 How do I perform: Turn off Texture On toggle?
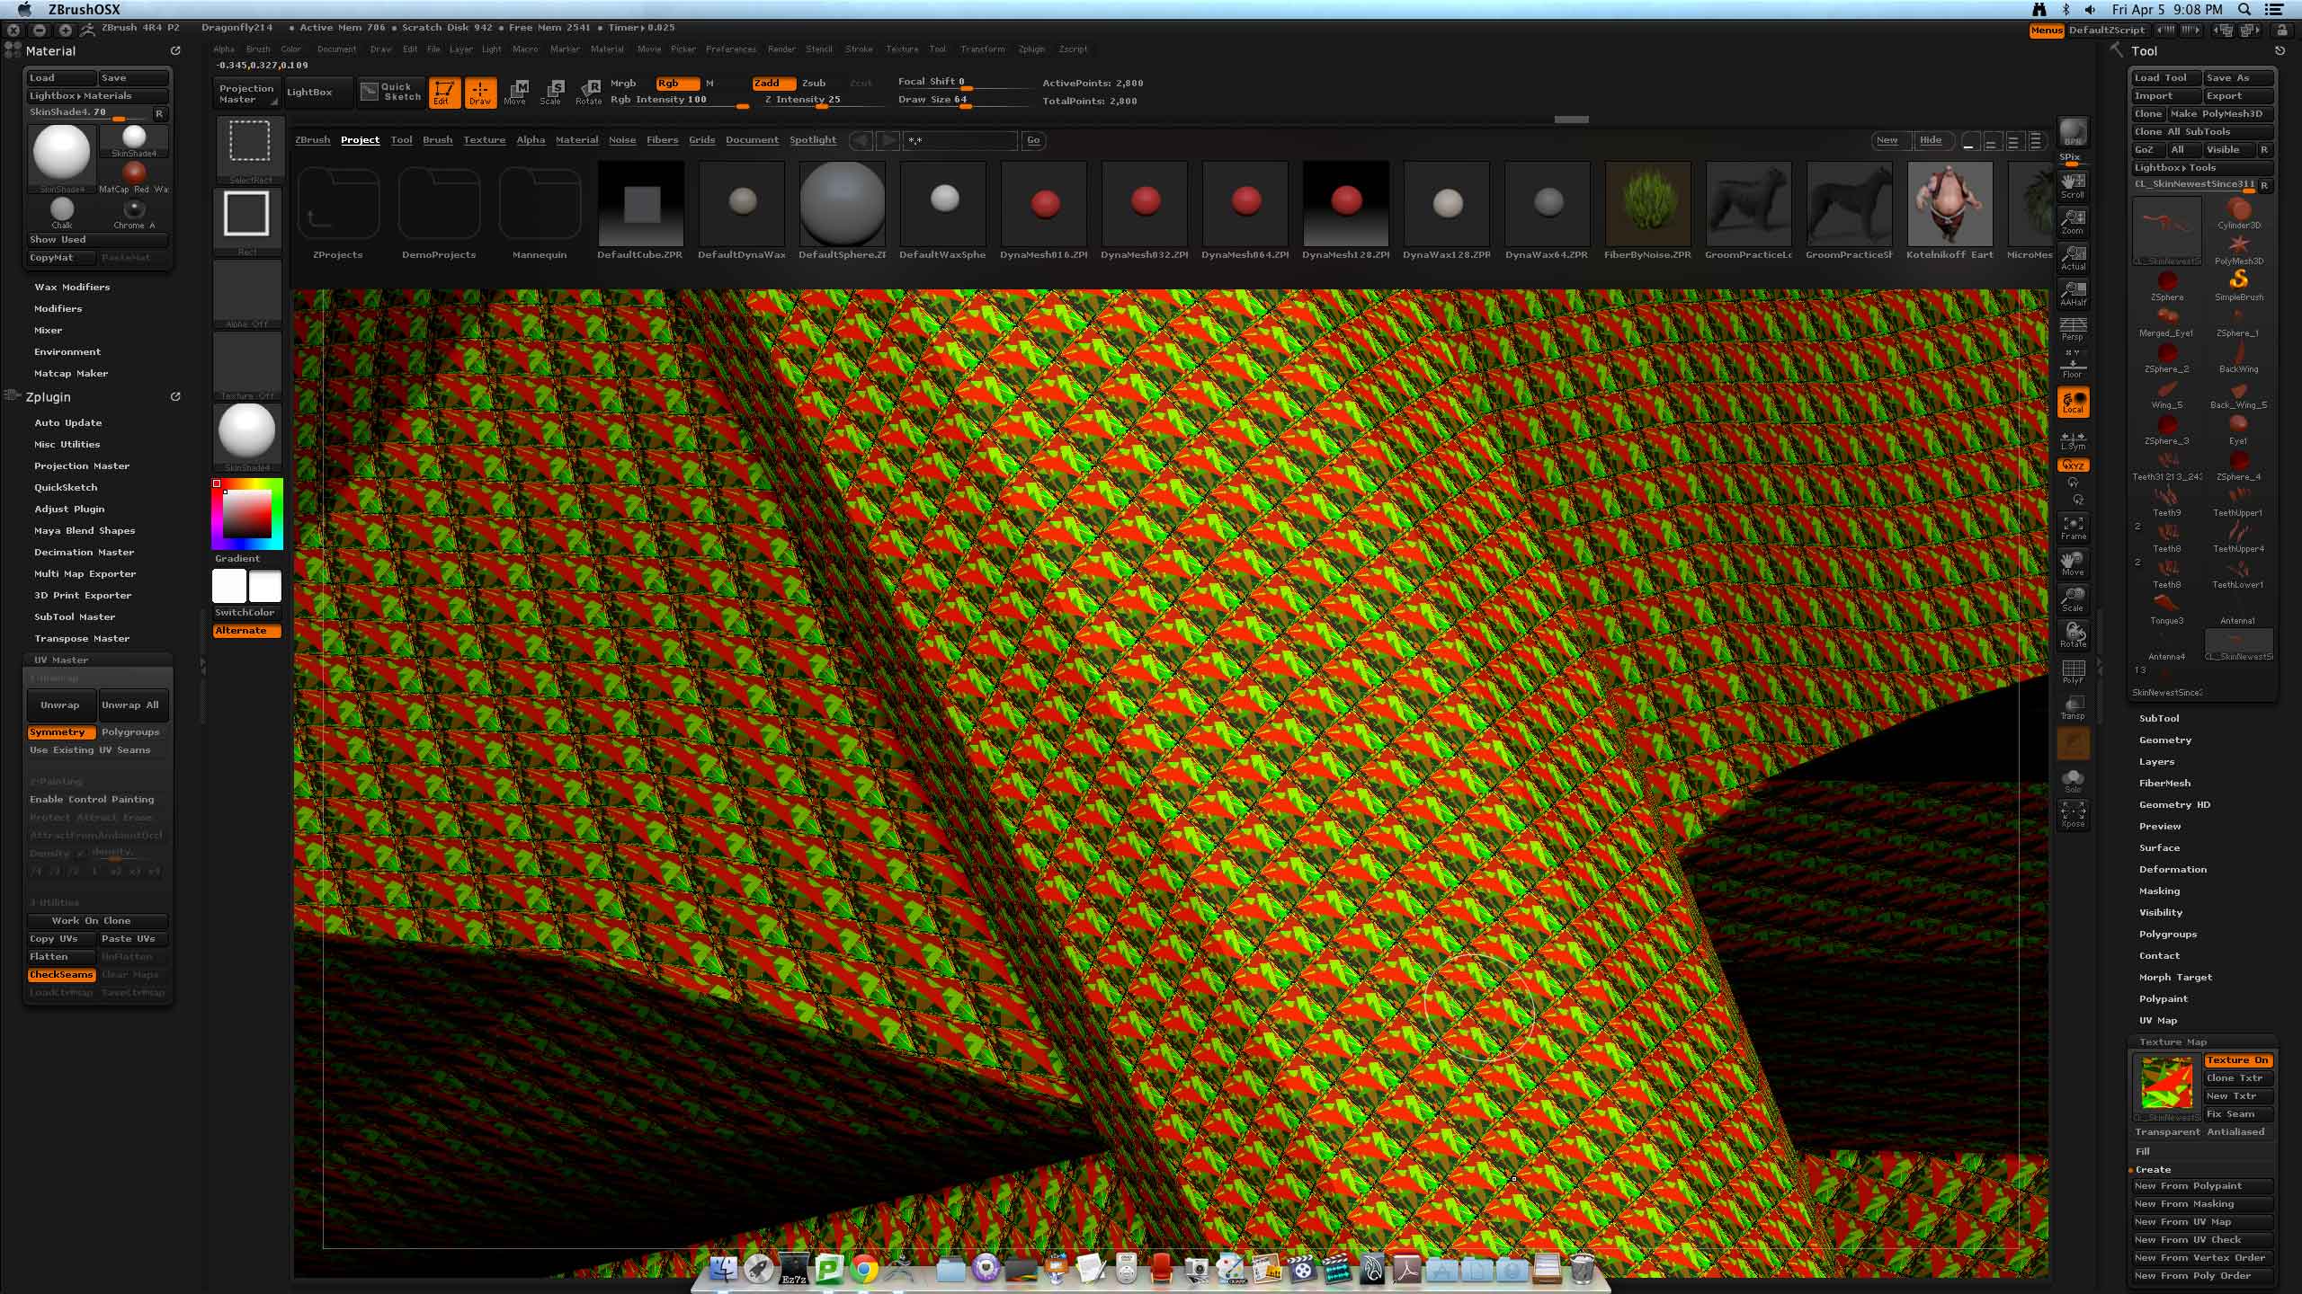tap(2237, 1060)
